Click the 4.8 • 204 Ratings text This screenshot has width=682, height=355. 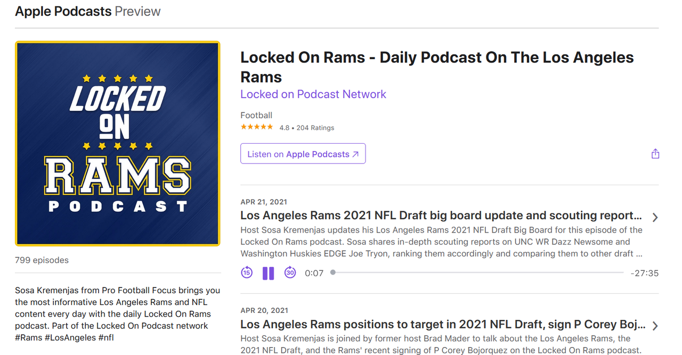point(307,128)
